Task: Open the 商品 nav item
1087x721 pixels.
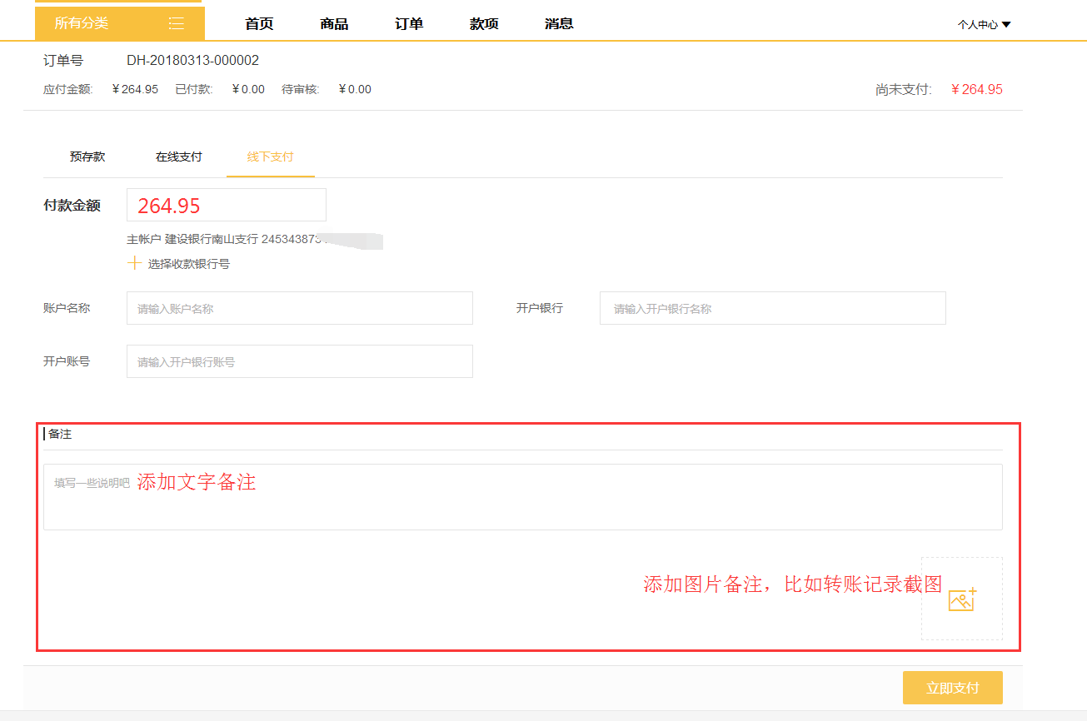Action: [x=334, y=23]
